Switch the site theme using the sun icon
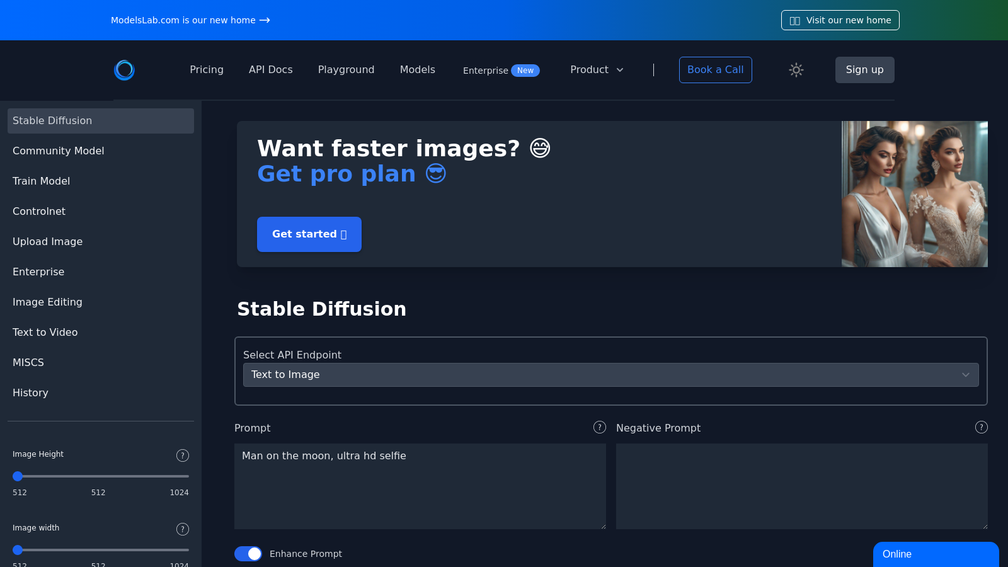The height and width of the screenshot is (567, 1008). point(796,70)
